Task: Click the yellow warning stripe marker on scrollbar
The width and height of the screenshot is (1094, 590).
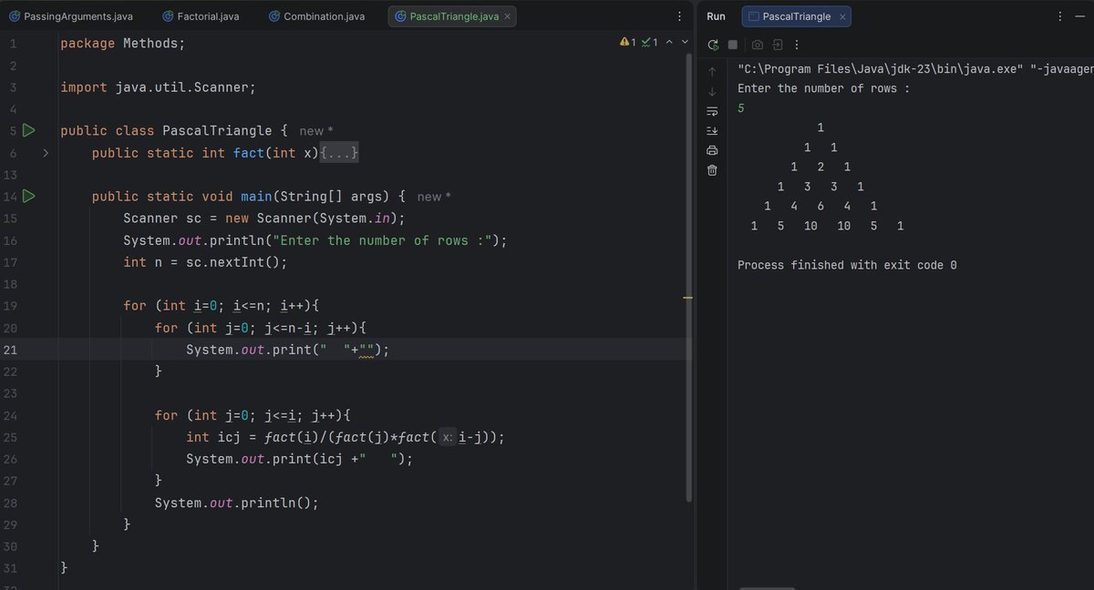Action: click(x=688, y=299)
